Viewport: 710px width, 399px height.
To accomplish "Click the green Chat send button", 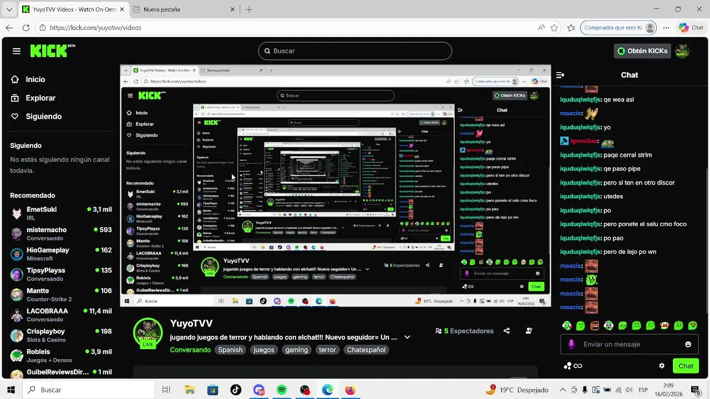I will pos(686,366).
